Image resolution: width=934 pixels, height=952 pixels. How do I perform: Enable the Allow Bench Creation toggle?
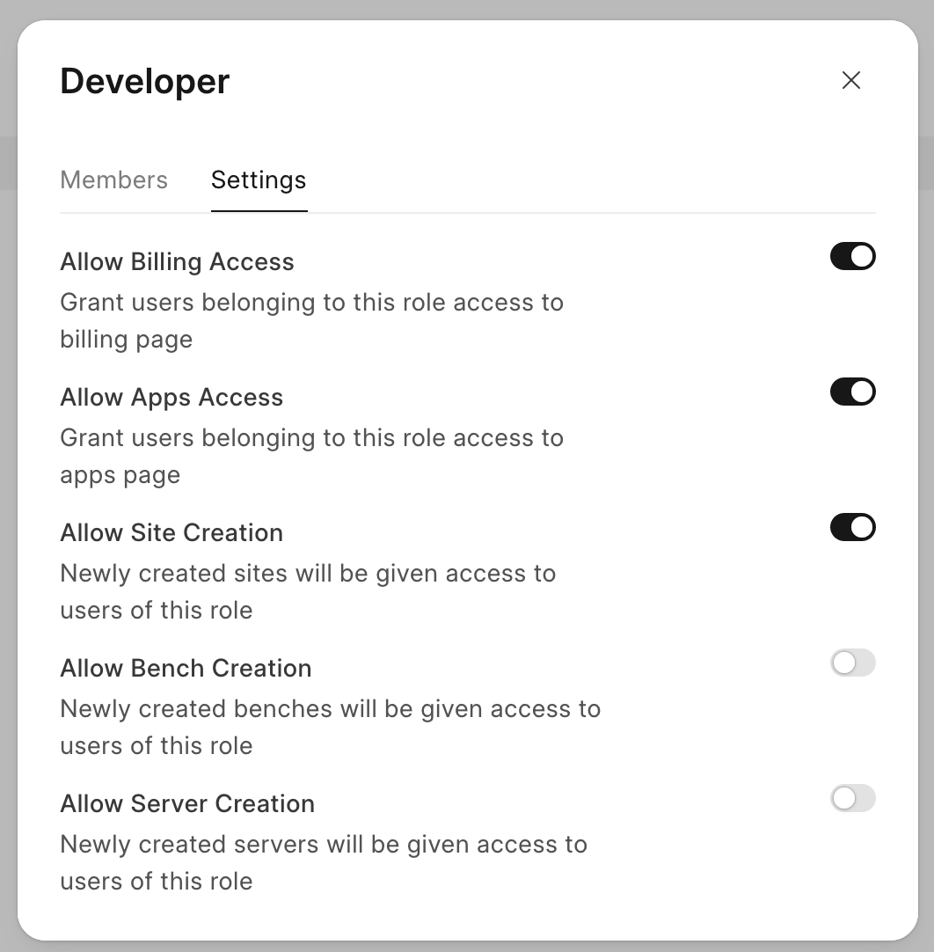[x=852, y=663]
